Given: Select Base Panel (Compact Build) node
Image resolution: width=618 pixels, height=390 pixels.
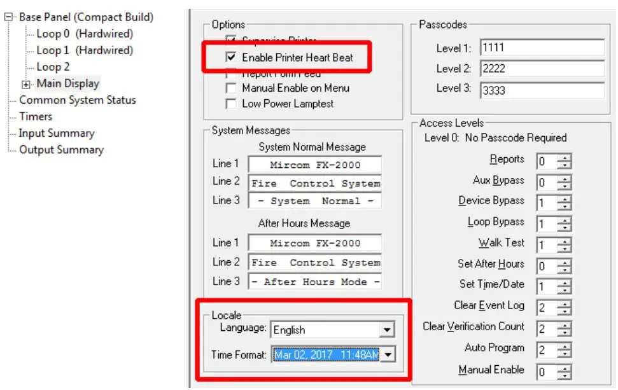Looking at the screenshot, I should point(87,17).
